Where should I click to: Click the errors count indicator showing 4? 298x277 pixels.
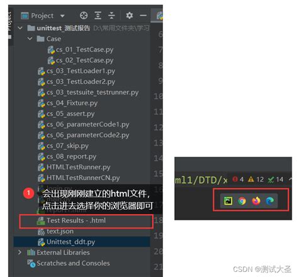tap(238, 179)
